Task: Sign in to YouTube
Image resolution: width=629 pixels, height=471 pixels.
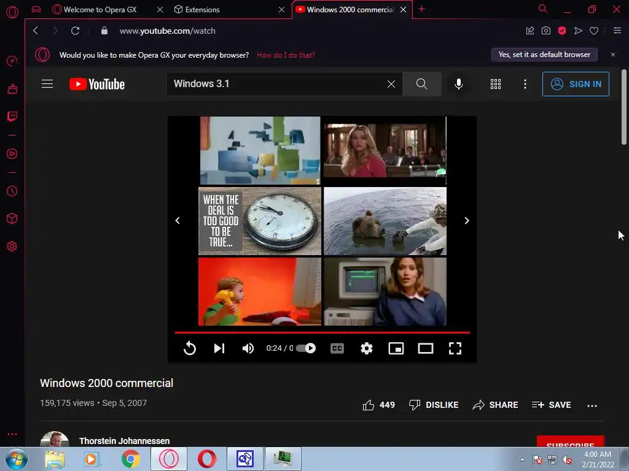Action: click(x=576, y=83)
